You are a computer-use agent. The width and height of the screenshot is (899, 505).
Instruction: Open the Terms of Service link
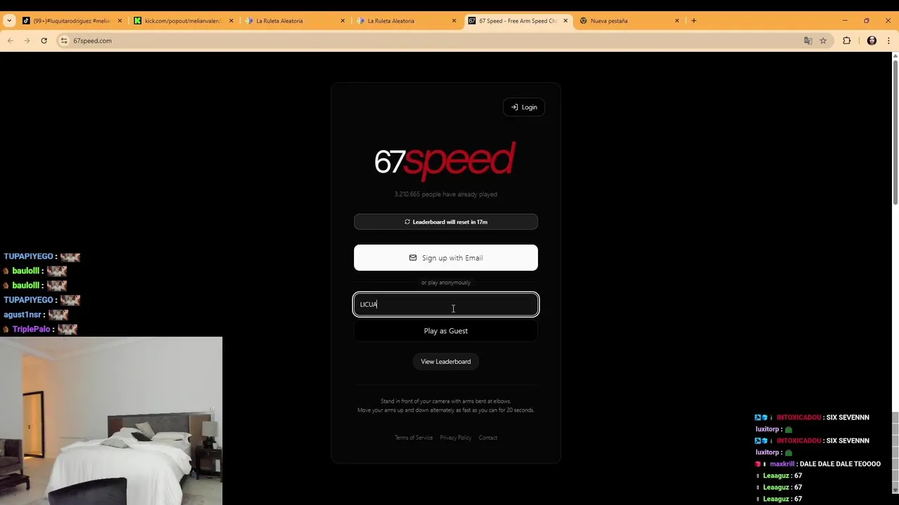[414, 438]
